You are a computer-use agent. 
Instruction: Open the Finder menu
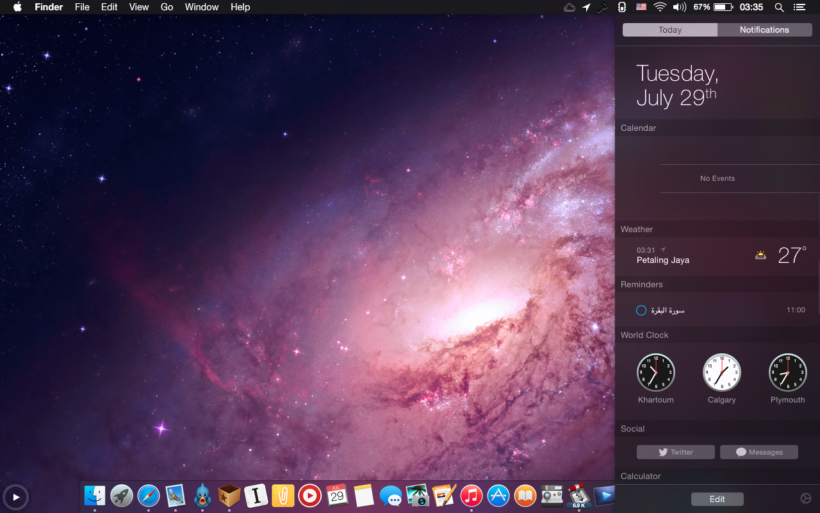tap(49, 7)
